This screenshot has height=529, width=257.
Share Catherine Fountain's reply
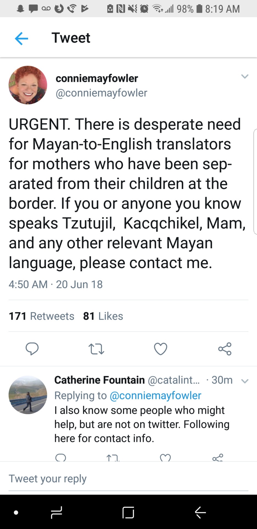[x=218, y=458]
